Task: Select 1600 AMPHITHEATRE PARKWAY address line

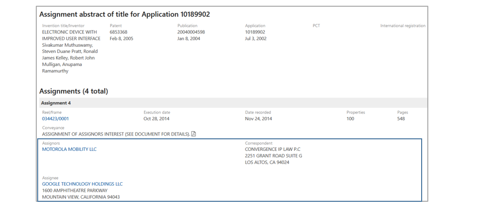Action: [75, 191]
